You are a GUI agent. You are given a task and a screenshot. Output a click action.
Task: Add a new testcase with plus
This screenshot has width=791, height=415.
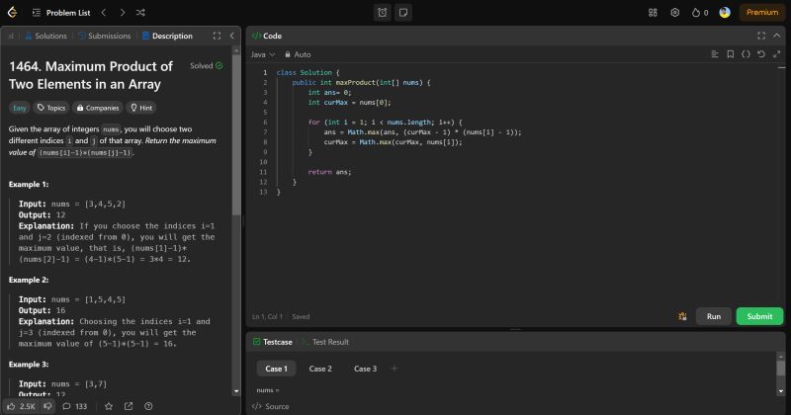[395, 369]
